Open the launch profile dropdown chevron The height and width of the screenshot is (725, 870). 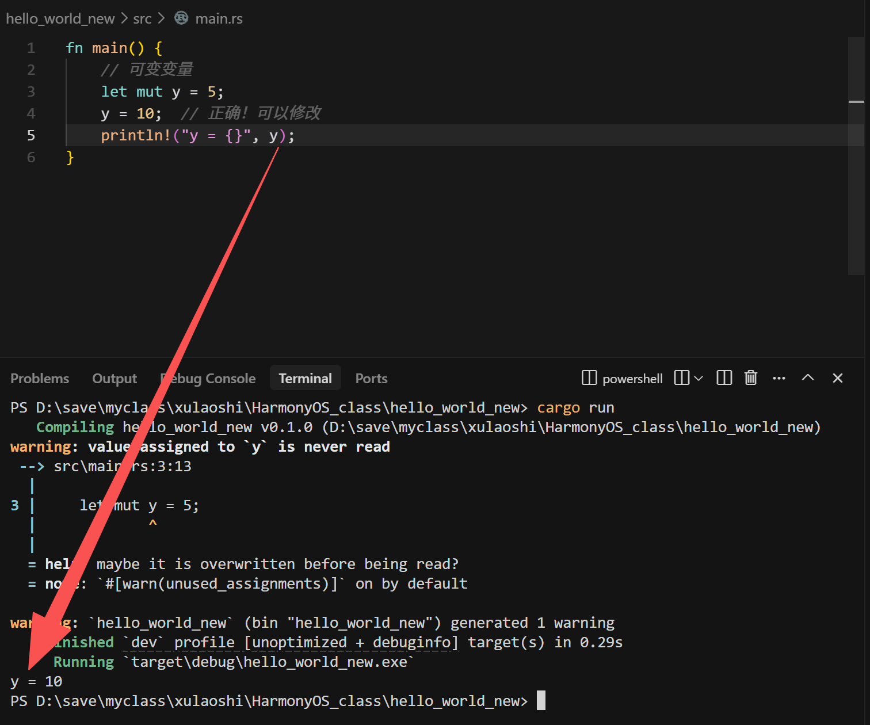tap(699, 378)
